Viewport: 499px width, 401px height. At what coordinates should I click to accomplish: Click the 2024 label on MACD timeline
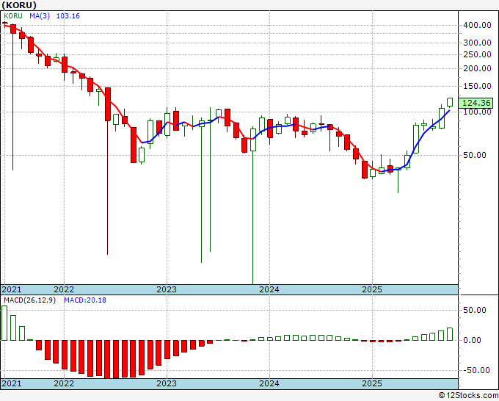[x=269, y=383]
